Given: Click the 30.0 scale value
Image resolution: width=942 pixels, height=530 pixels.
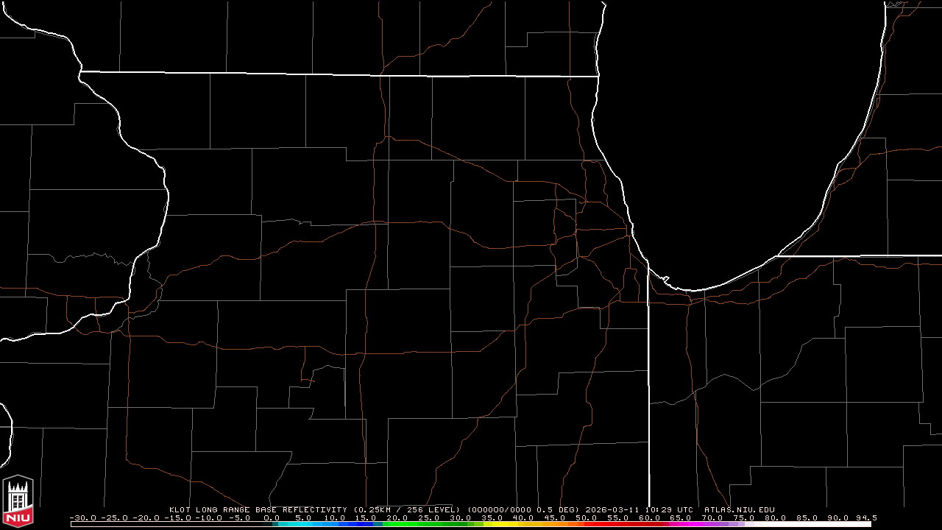Looking at the screenshot, I should (460, 517).
